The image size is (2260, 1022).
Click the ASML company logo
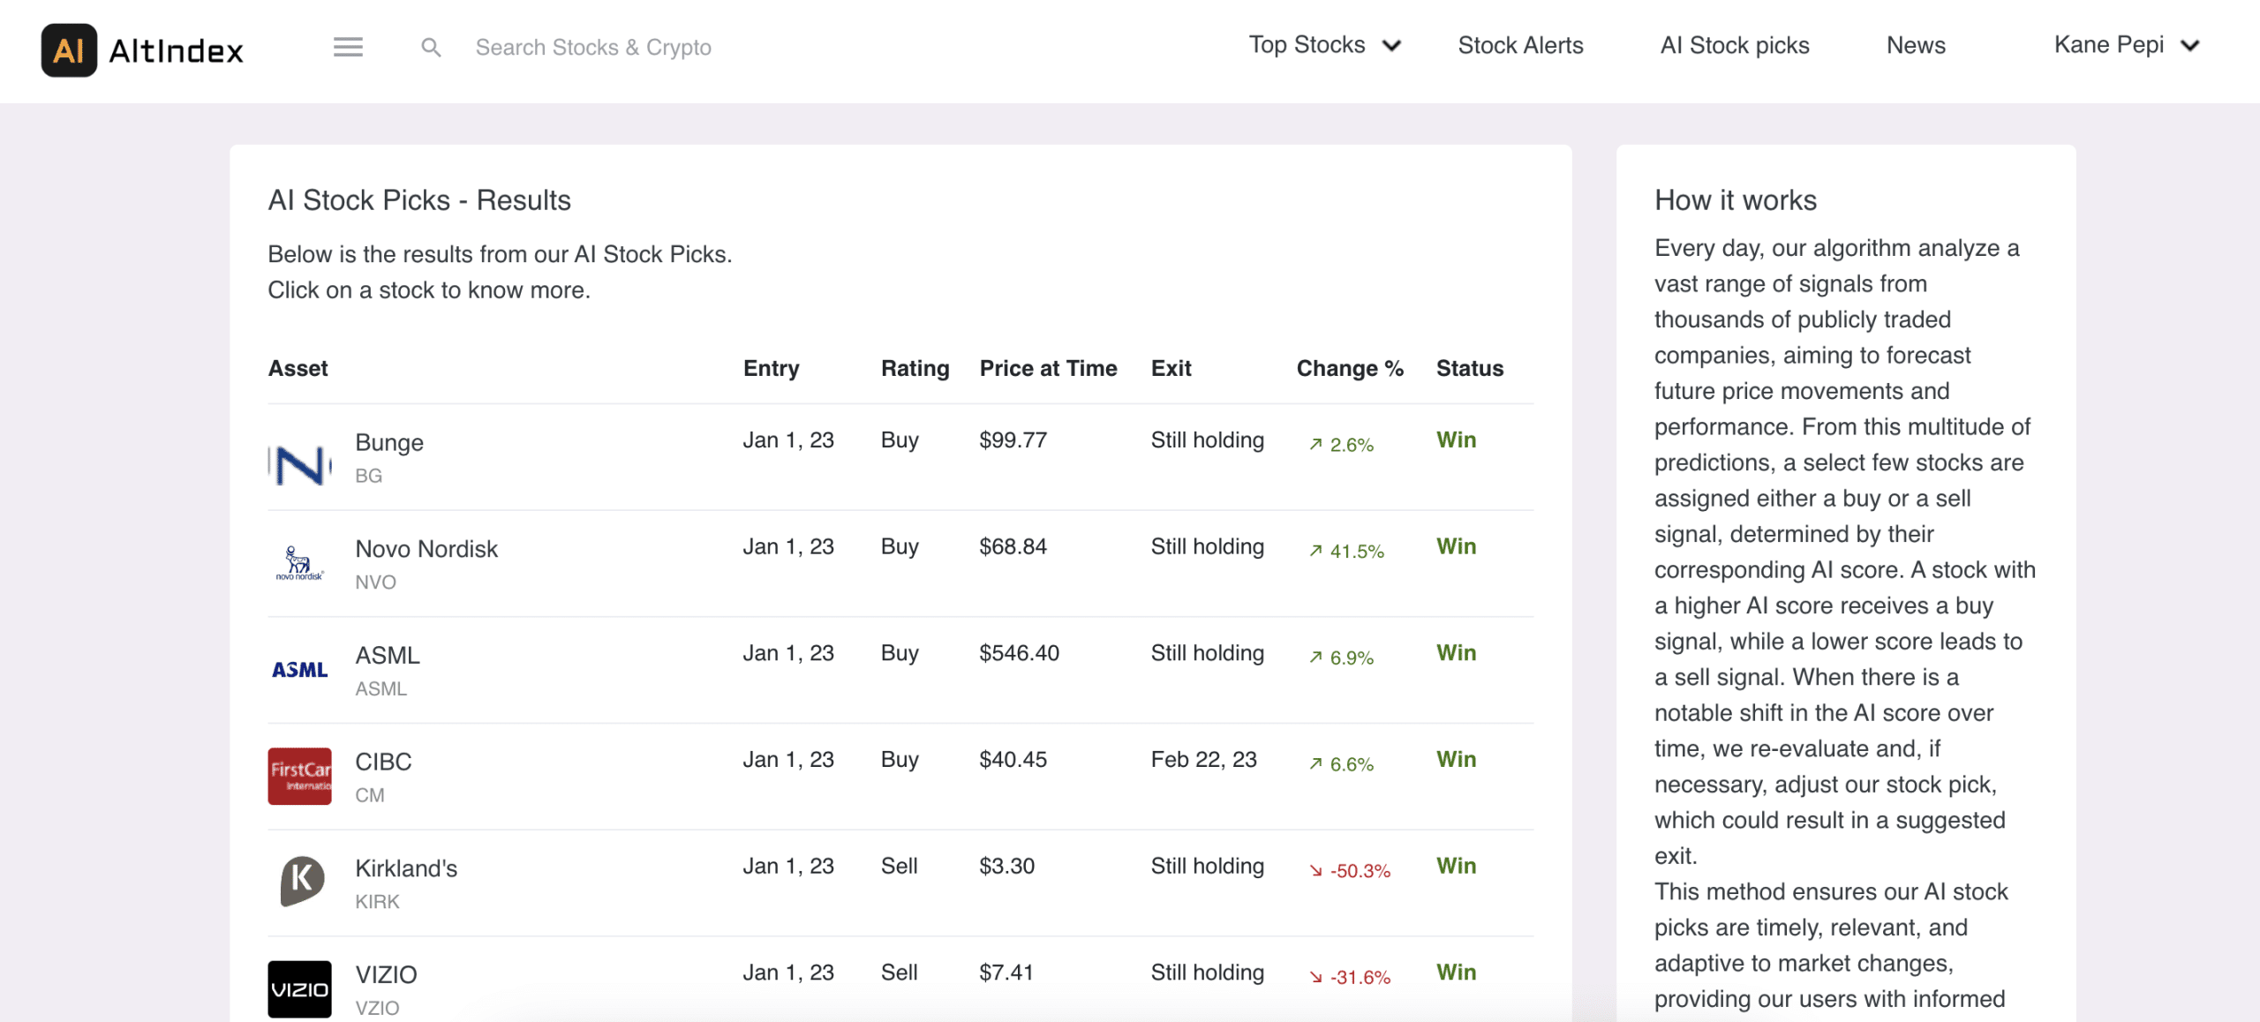click(300, 670)
